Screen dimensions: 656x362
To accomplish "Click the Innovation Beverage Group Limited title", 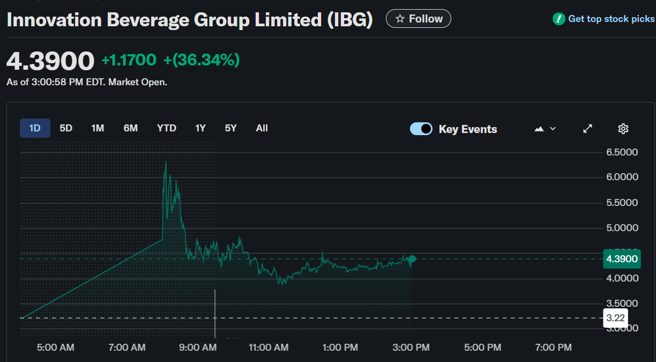I will [x=189, y=20].
